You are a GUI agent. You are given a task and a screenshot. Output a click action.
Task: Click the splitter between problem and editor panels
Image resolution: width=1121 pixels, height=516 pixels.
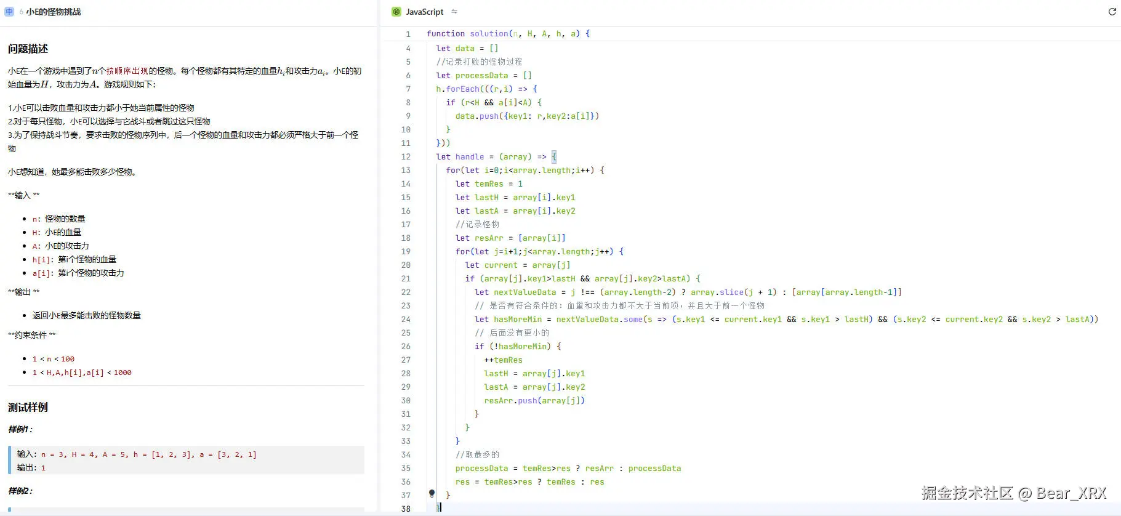point(379,259)
